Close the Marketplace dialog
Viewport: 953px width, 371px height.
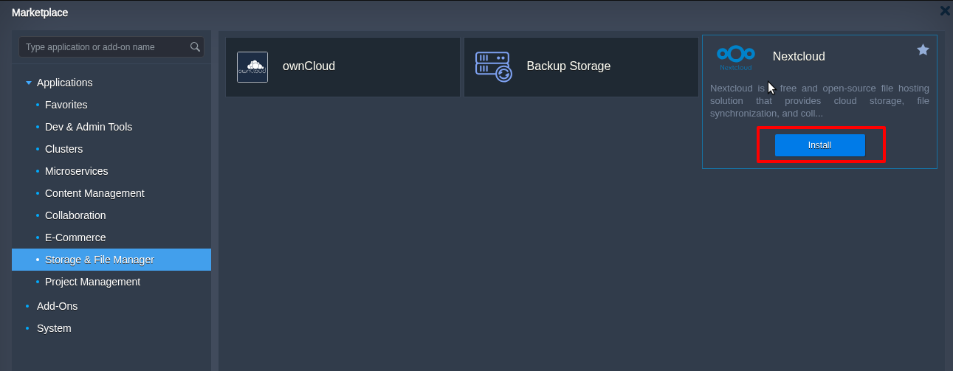(x=944, y=11)
